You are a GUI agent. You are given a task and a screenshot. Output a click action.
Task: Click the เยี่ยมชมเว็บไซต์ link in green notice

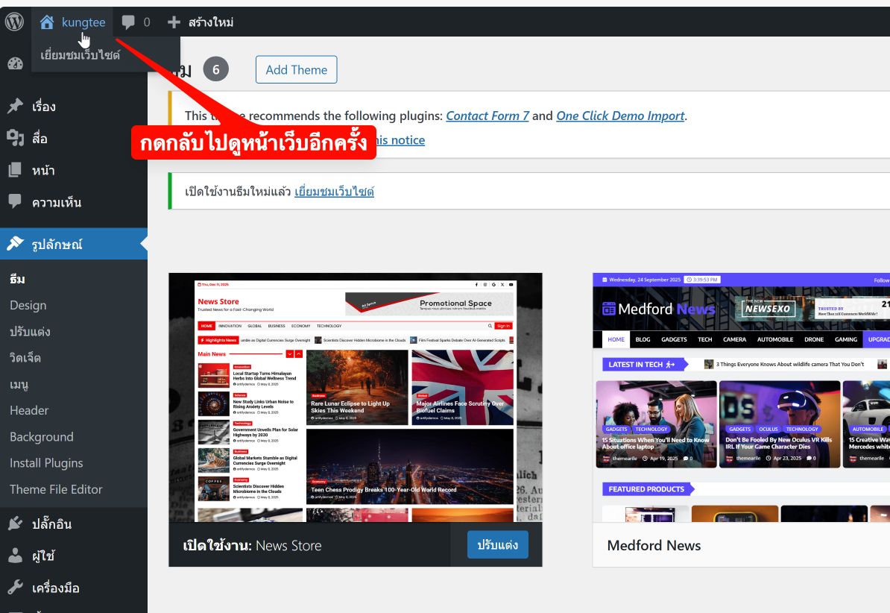334,192
